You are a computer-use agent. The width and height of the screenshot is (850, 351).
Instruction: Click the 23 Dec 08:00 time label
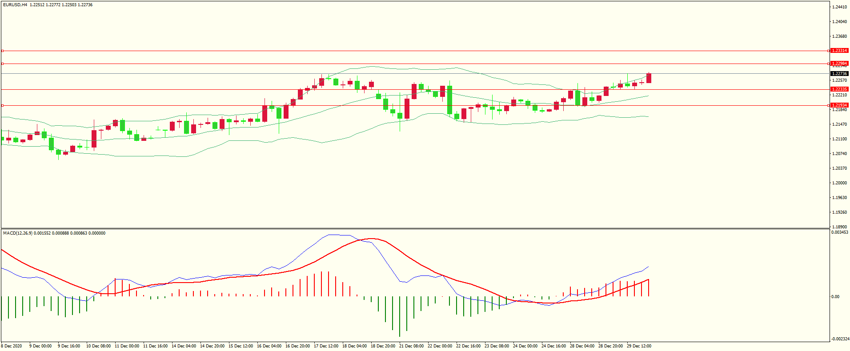(497, 346)
